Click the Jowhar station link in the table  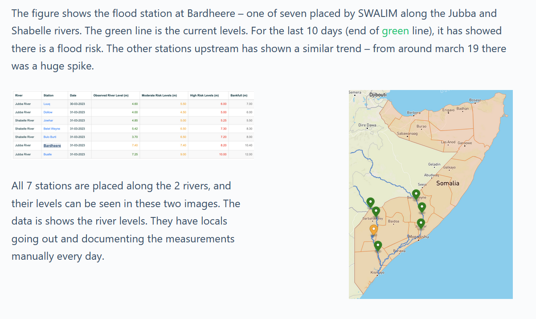48,120
